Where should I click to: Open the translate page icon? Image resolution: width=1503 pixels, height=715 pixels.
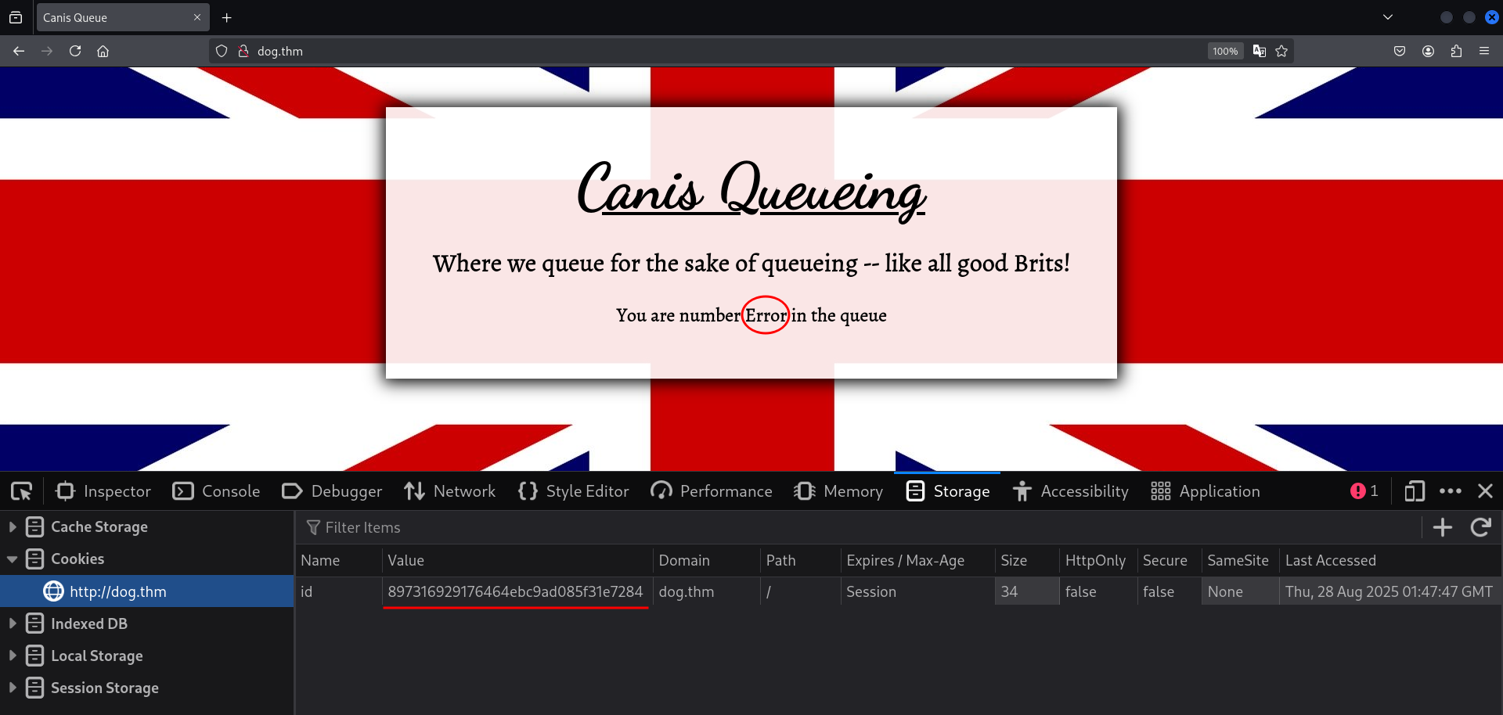point(1259,51)
